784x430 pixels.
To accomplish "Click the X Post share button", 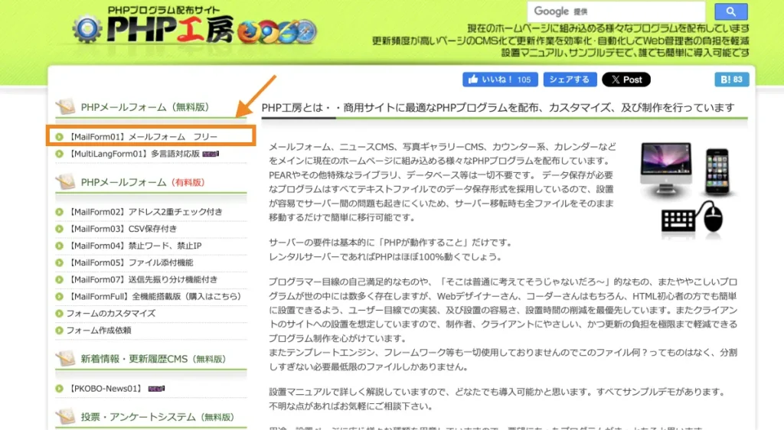I will (x=626, y=80).
